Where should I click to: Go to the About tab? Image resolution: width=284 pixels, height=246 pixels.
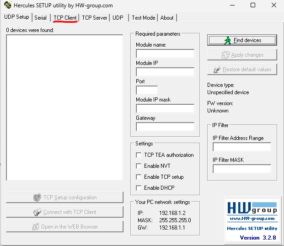tap(167, 18)
